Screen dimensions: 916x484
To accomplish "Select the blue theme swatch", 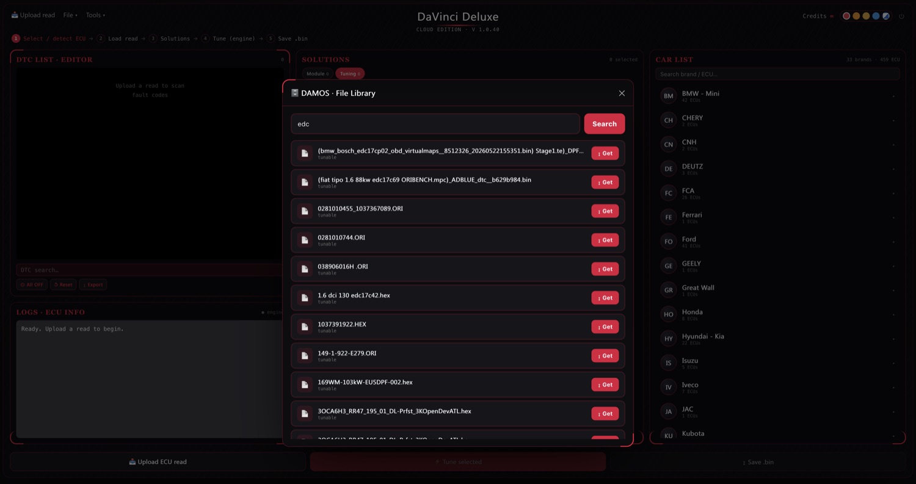I will (x=876, y=16).
